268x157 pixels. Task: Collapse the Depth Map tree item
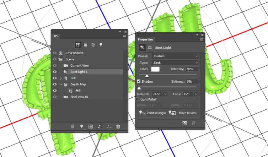(x=61, y=84)
